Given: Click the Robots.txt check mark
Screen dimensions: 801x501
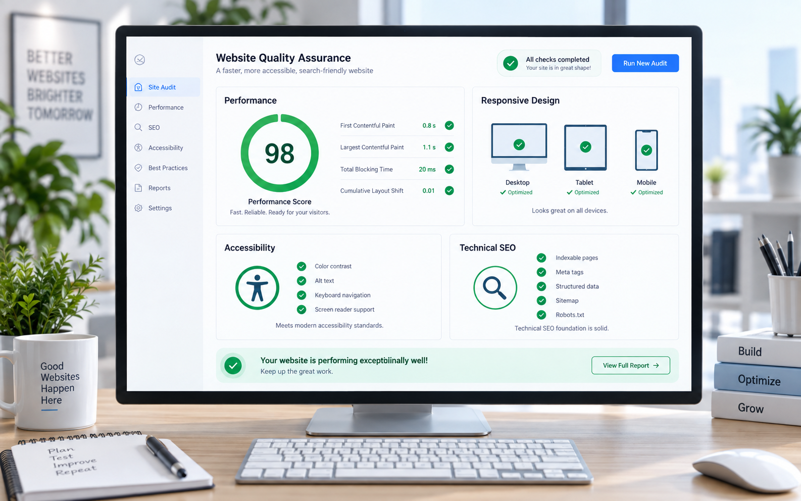Looking at the screenshot, I should pyautogui.click(x=541, y=315).
